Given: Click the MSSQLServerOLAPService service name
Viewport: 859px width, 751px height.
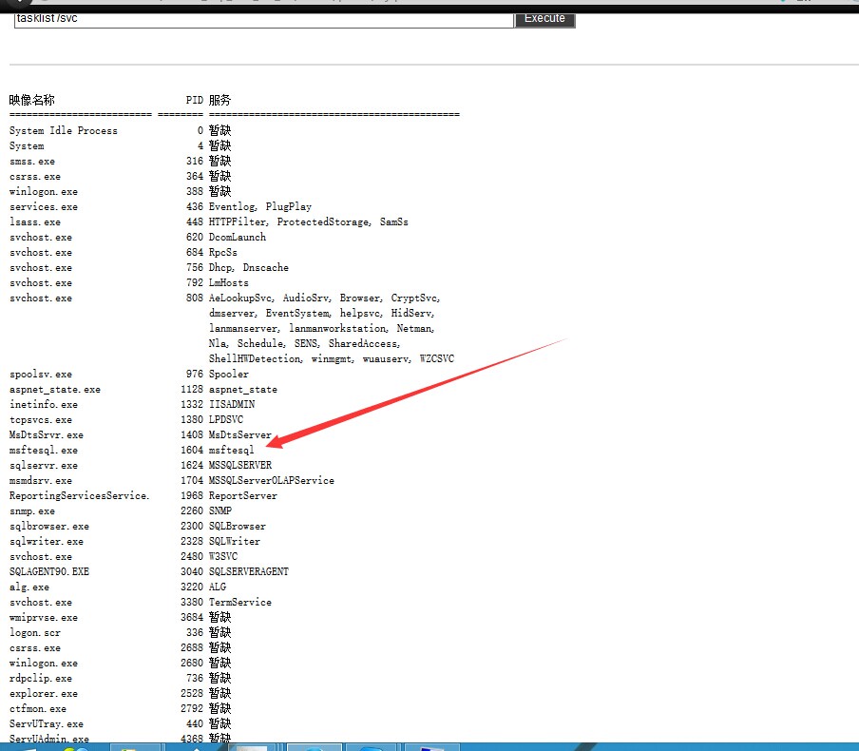Looking at the screenshot, I should pyautogui.click(x=271, y=481).
